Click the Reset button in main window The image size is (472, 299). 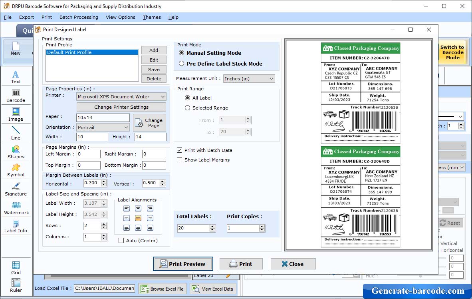pos(450,223)
